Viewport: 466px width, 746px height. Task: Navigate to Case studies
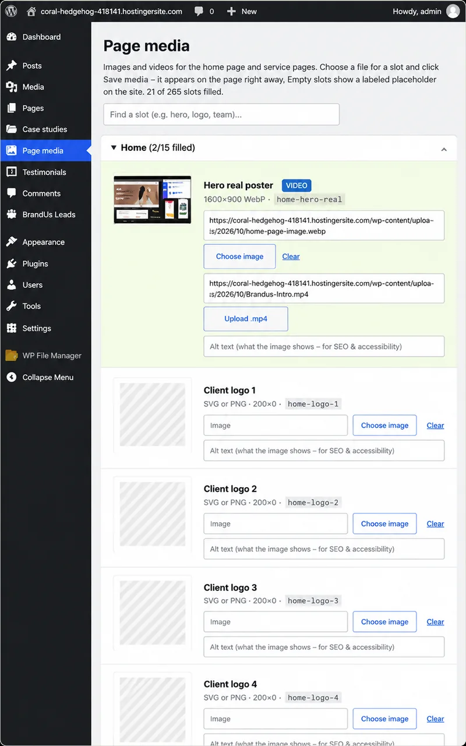(x=45, y=129)
